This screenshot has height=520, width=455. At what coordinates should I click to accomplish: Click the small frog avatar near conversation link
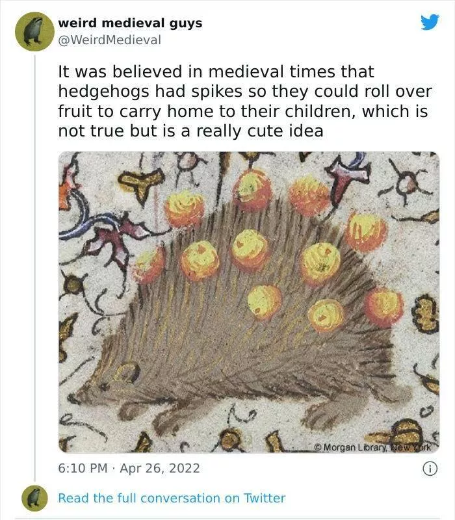pyautogui.click(x=33, y=499)
